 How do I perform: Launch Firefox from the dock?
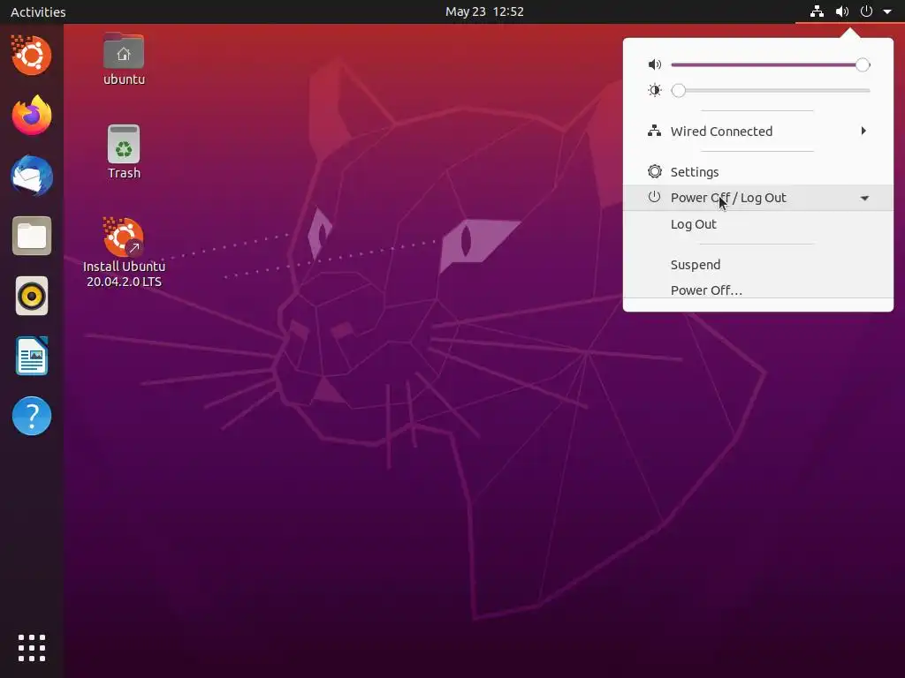pyautogui.click(x=32, y=116)
